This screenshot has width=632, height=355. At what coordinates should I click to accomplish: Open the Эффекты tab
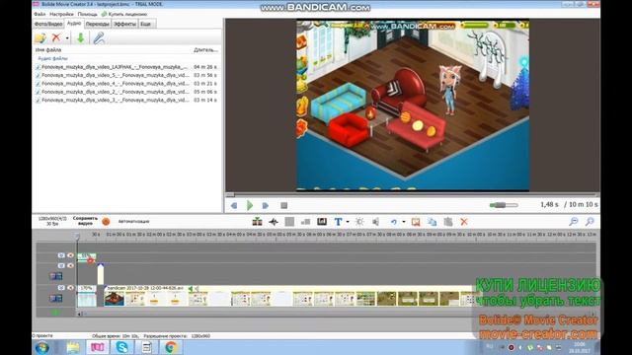(x=124, y=24)
